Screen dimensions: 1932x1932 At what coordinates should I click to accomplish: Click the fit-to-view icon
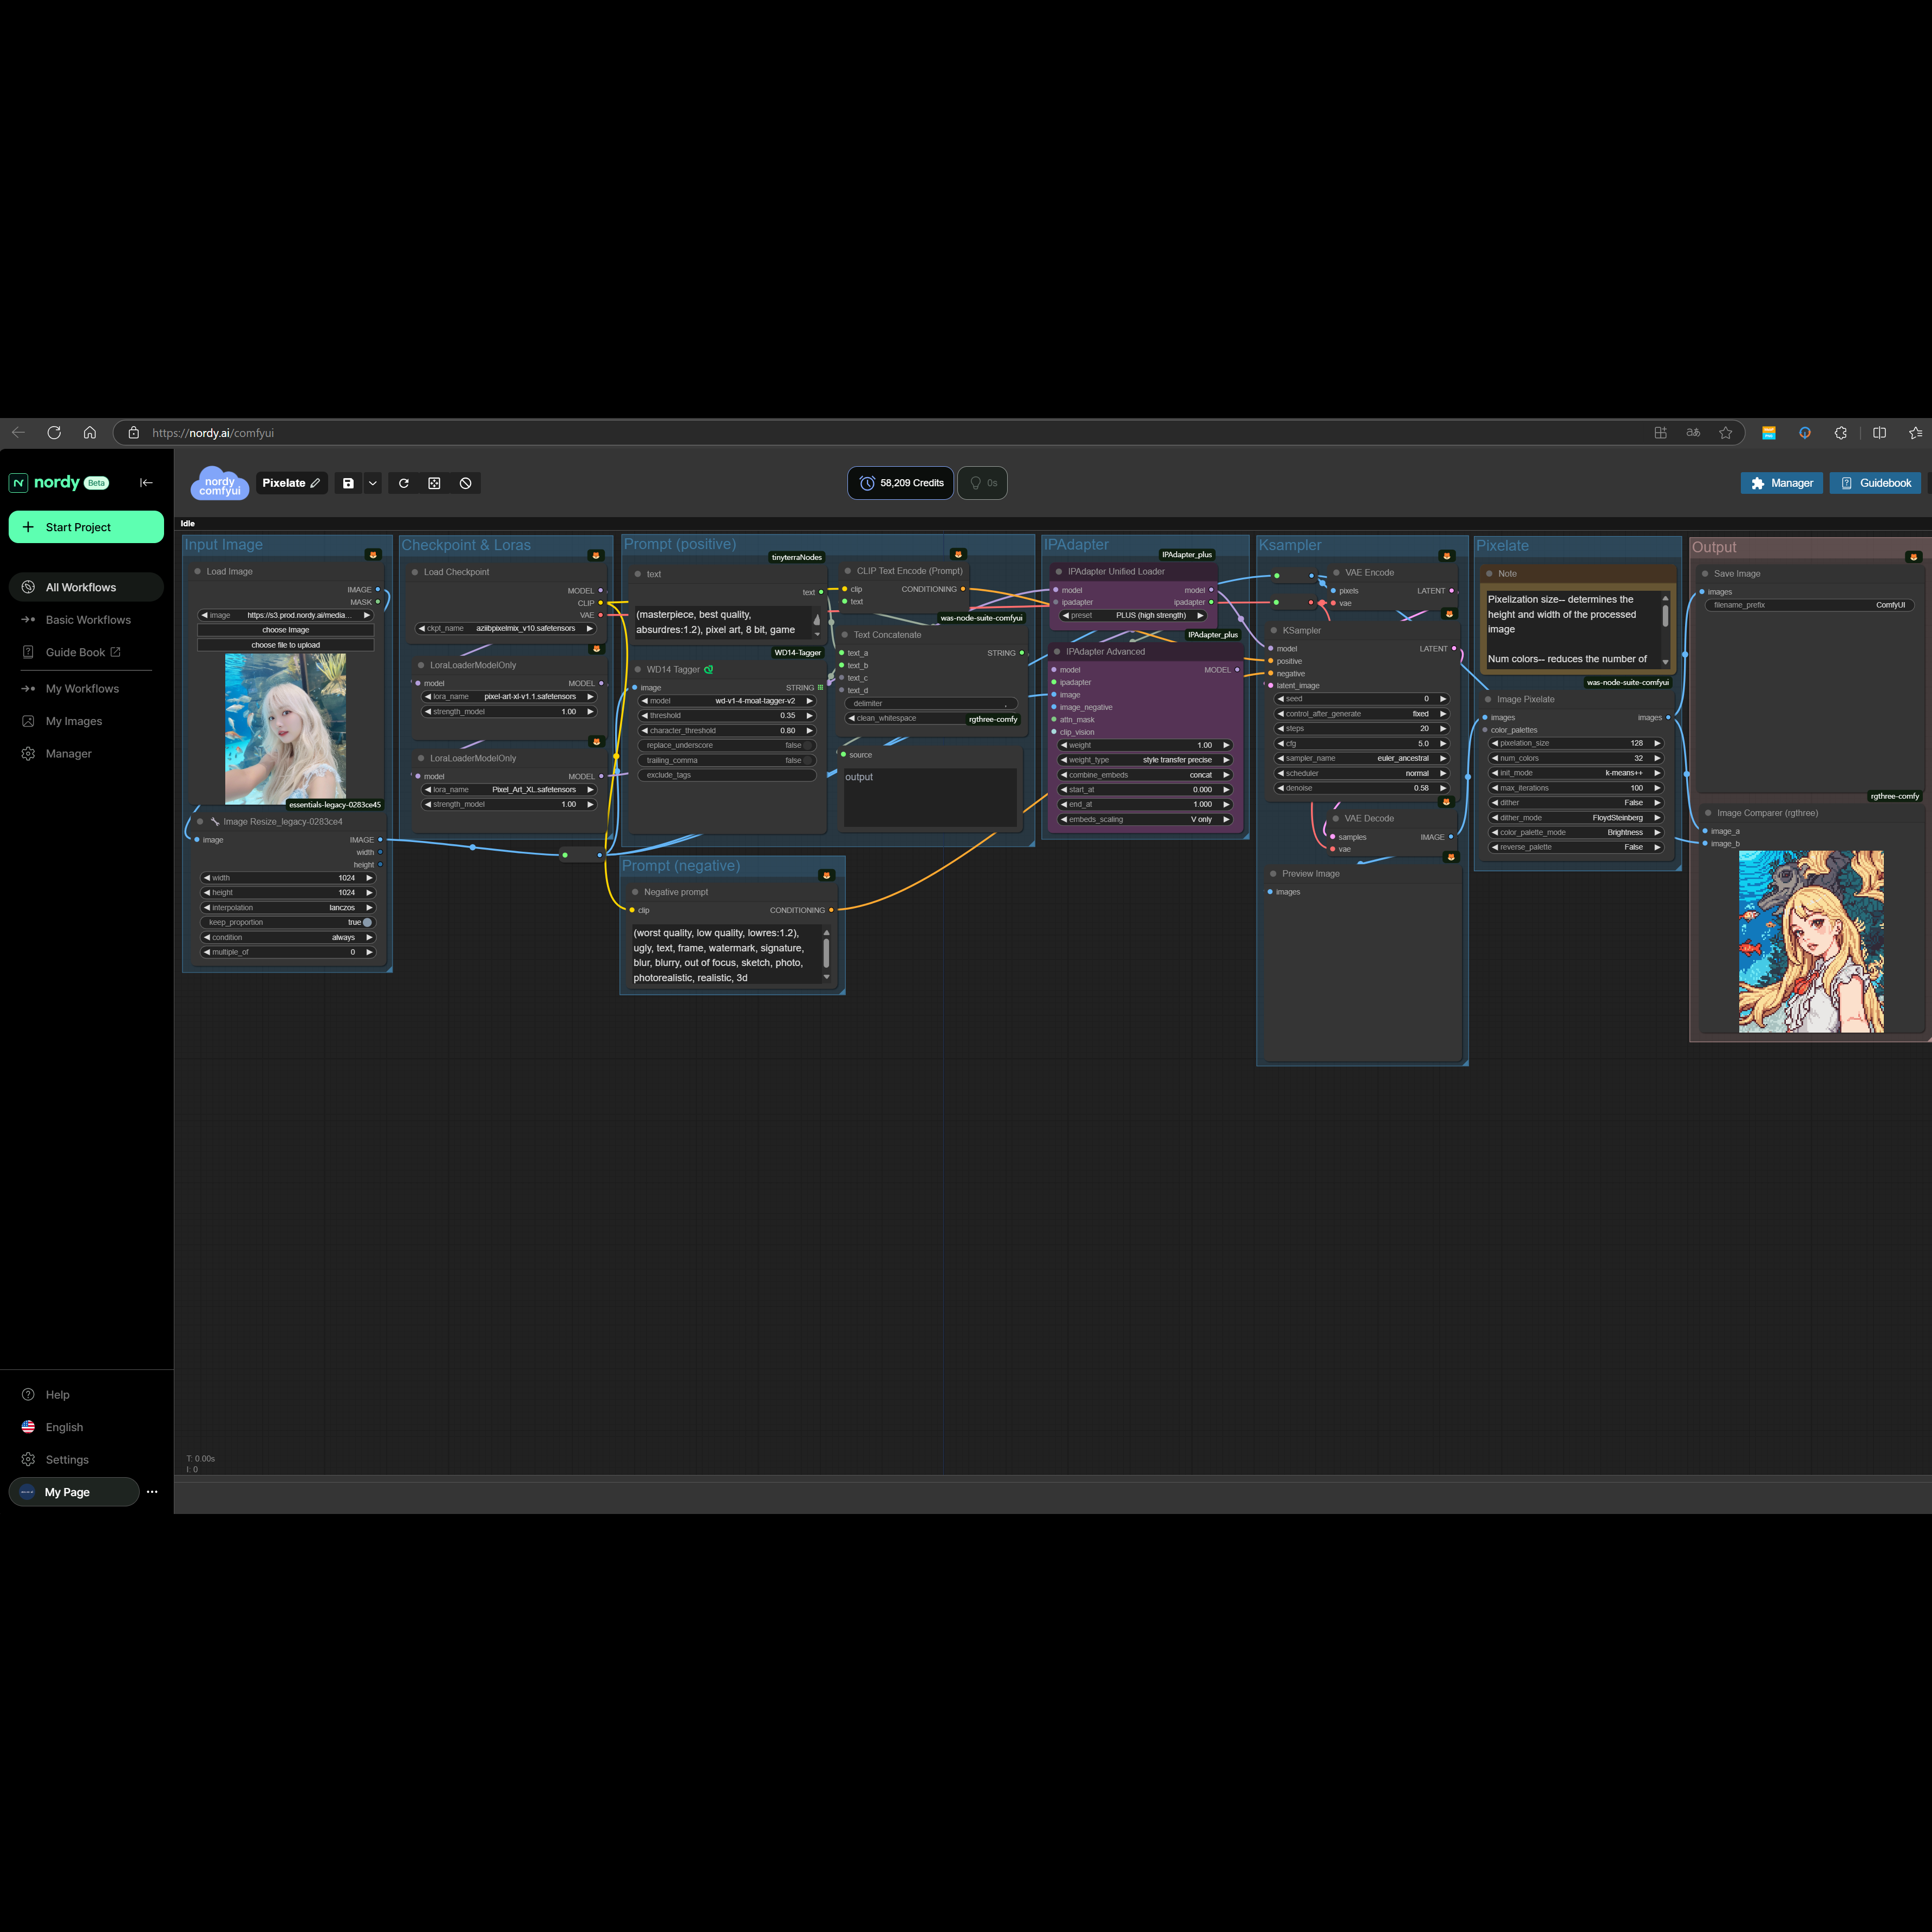coord(434,483)
